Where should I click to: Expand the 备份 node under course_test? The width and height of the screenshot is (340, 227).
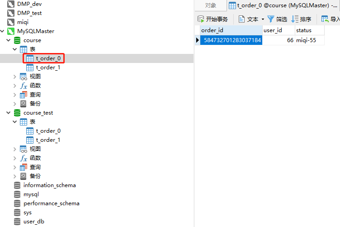(15, 176)
